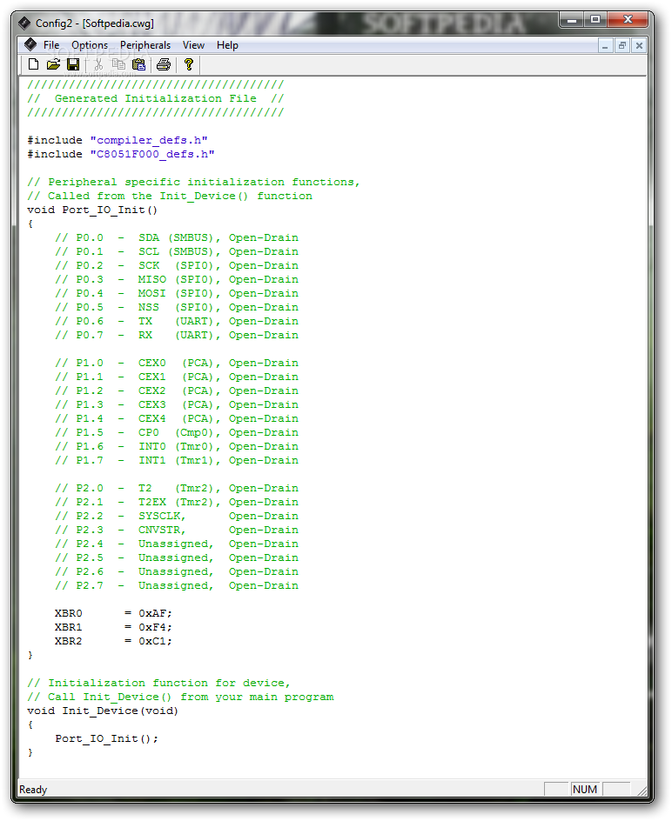Screen dimensions: 672x821
Task: Click the Config2 application icon in the title bar
Action: [x=24, y=23]
